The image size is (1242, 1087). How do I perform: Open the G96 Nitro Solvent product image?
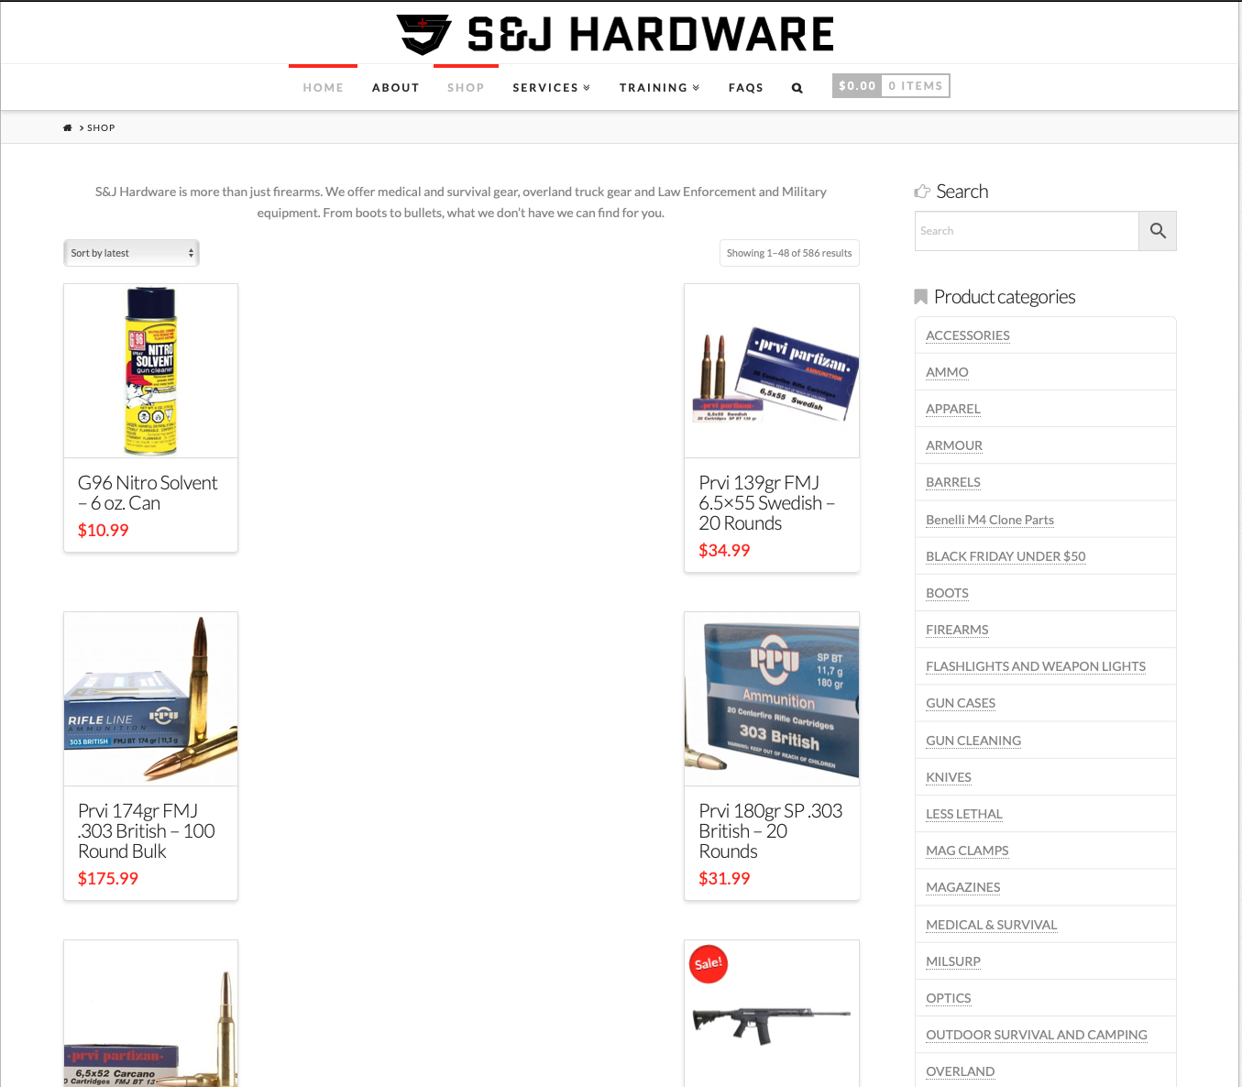[x=150, y=371]
